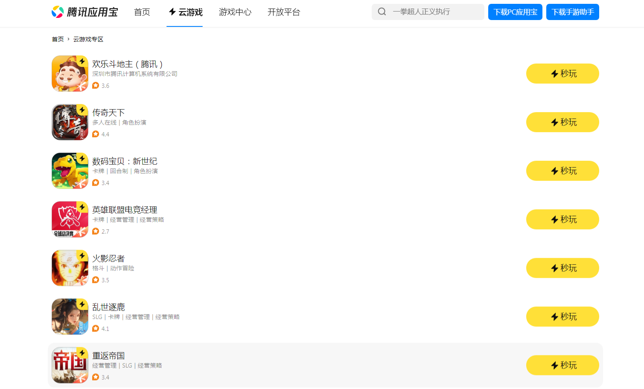Image resolution: width=644 pixels, height=389 pixels.
Task: Open 欢乐斗地主 game icon
Action: tap(70, 73)
